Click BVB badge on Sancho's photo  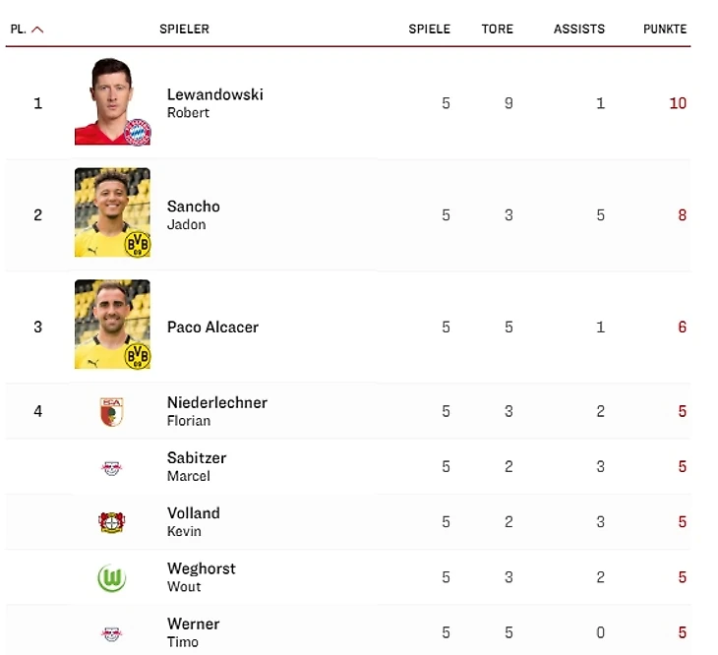pos(138,245)
